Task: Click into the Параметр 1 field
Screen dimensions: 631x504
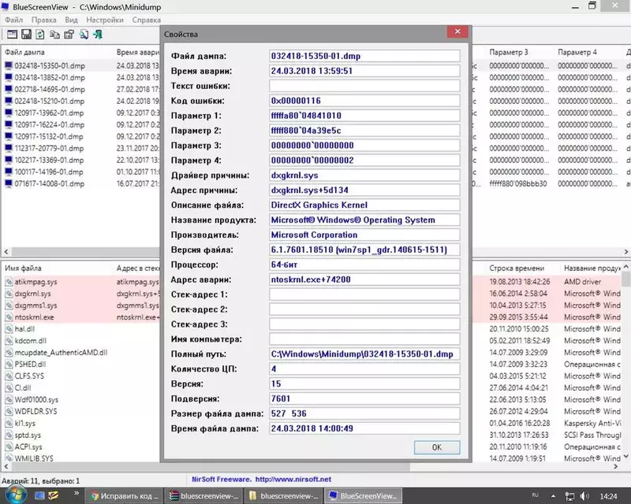Action: (364, 115)
